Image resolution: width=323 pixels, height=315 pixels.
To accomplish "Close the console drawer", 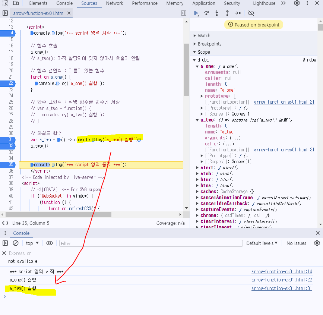I will pyautogui.click(x=318, y=233).
